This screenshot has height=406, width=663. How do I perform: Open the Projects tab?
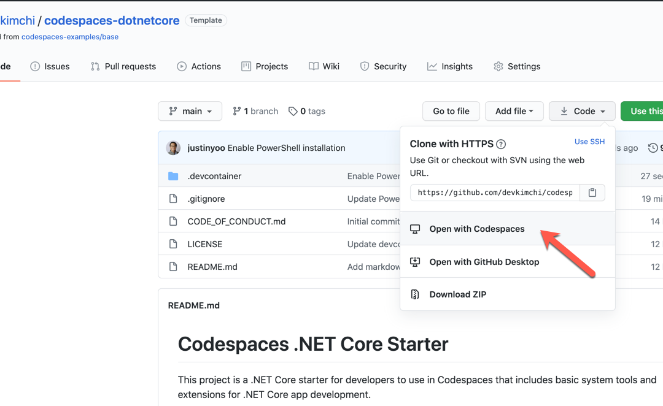tap(265, 66)
